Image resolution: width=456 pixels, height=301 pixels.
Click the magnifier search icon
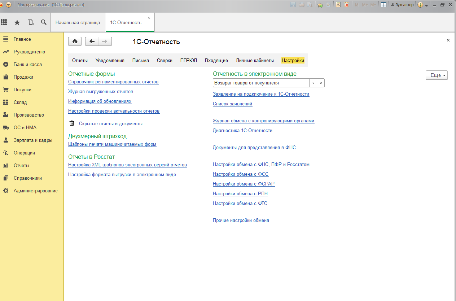tap(44, 22)
